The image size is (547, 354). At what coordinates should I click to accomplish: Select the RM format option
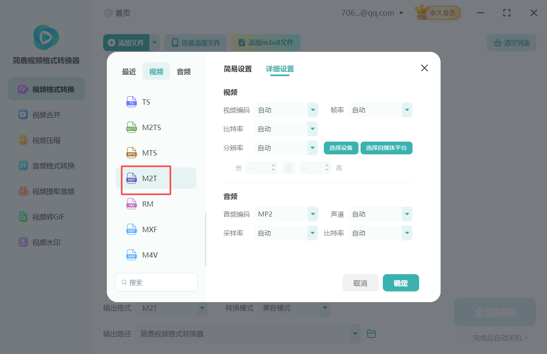pos(148,204)
